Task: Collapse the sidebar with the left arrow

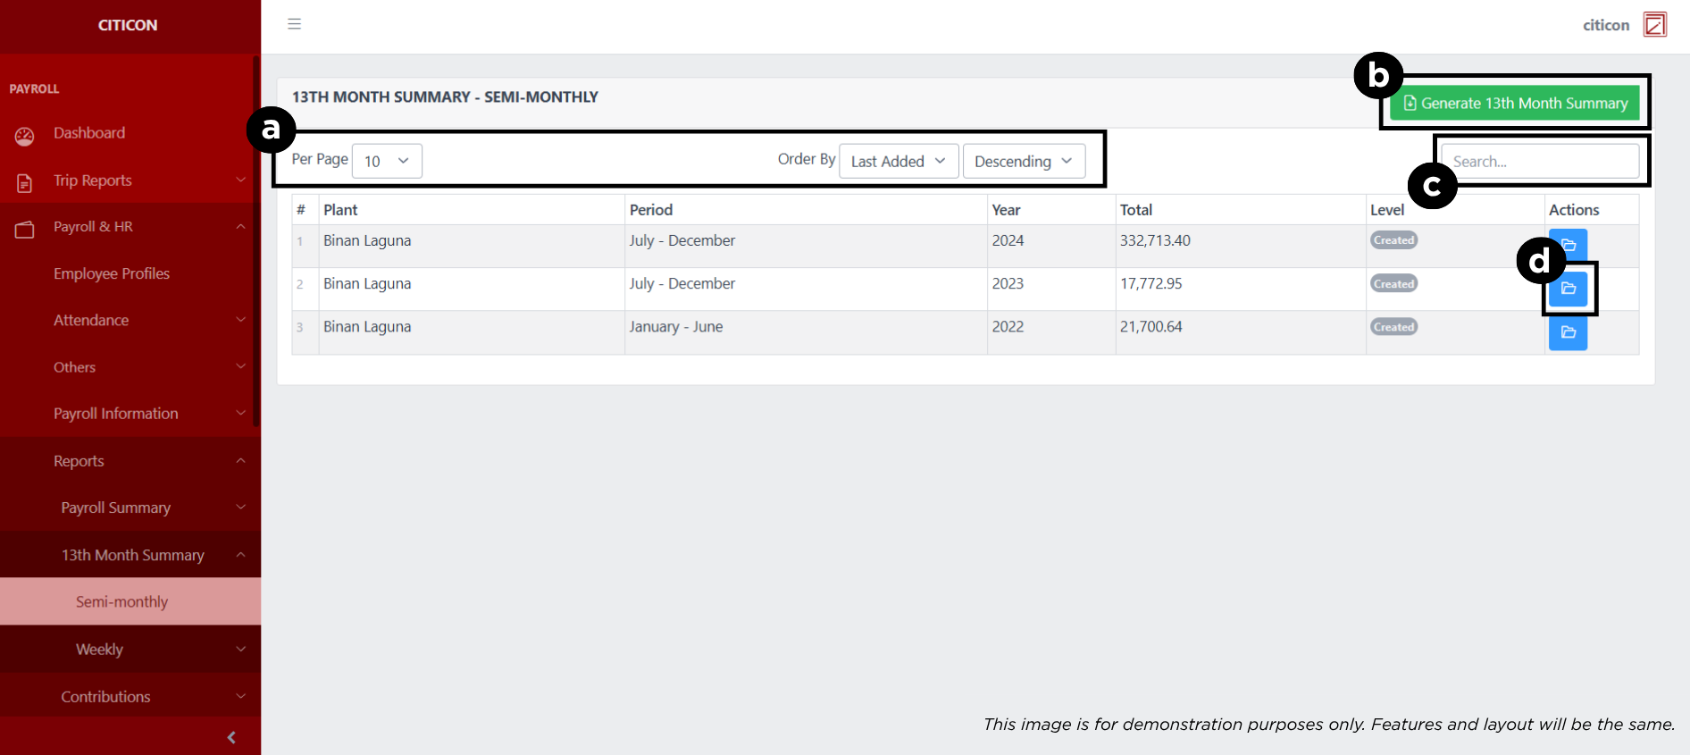Action: click(x=231, y=737)
